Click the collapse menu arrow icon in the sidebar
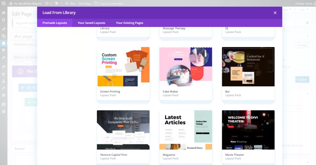This screenshot has width=316, height=165. (x=4, y=111)
